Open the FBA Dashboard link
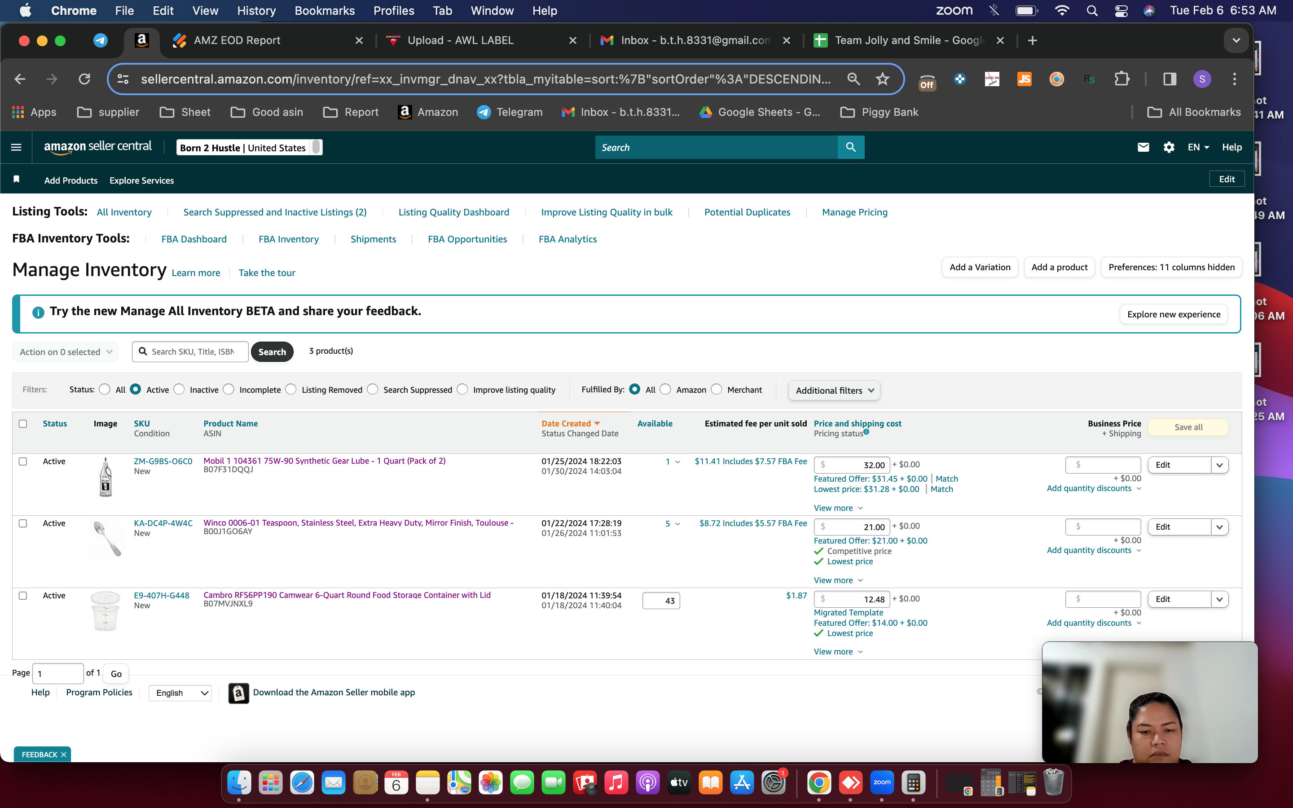This screenshot has width=1293, height=808. (x=194, y=239)
